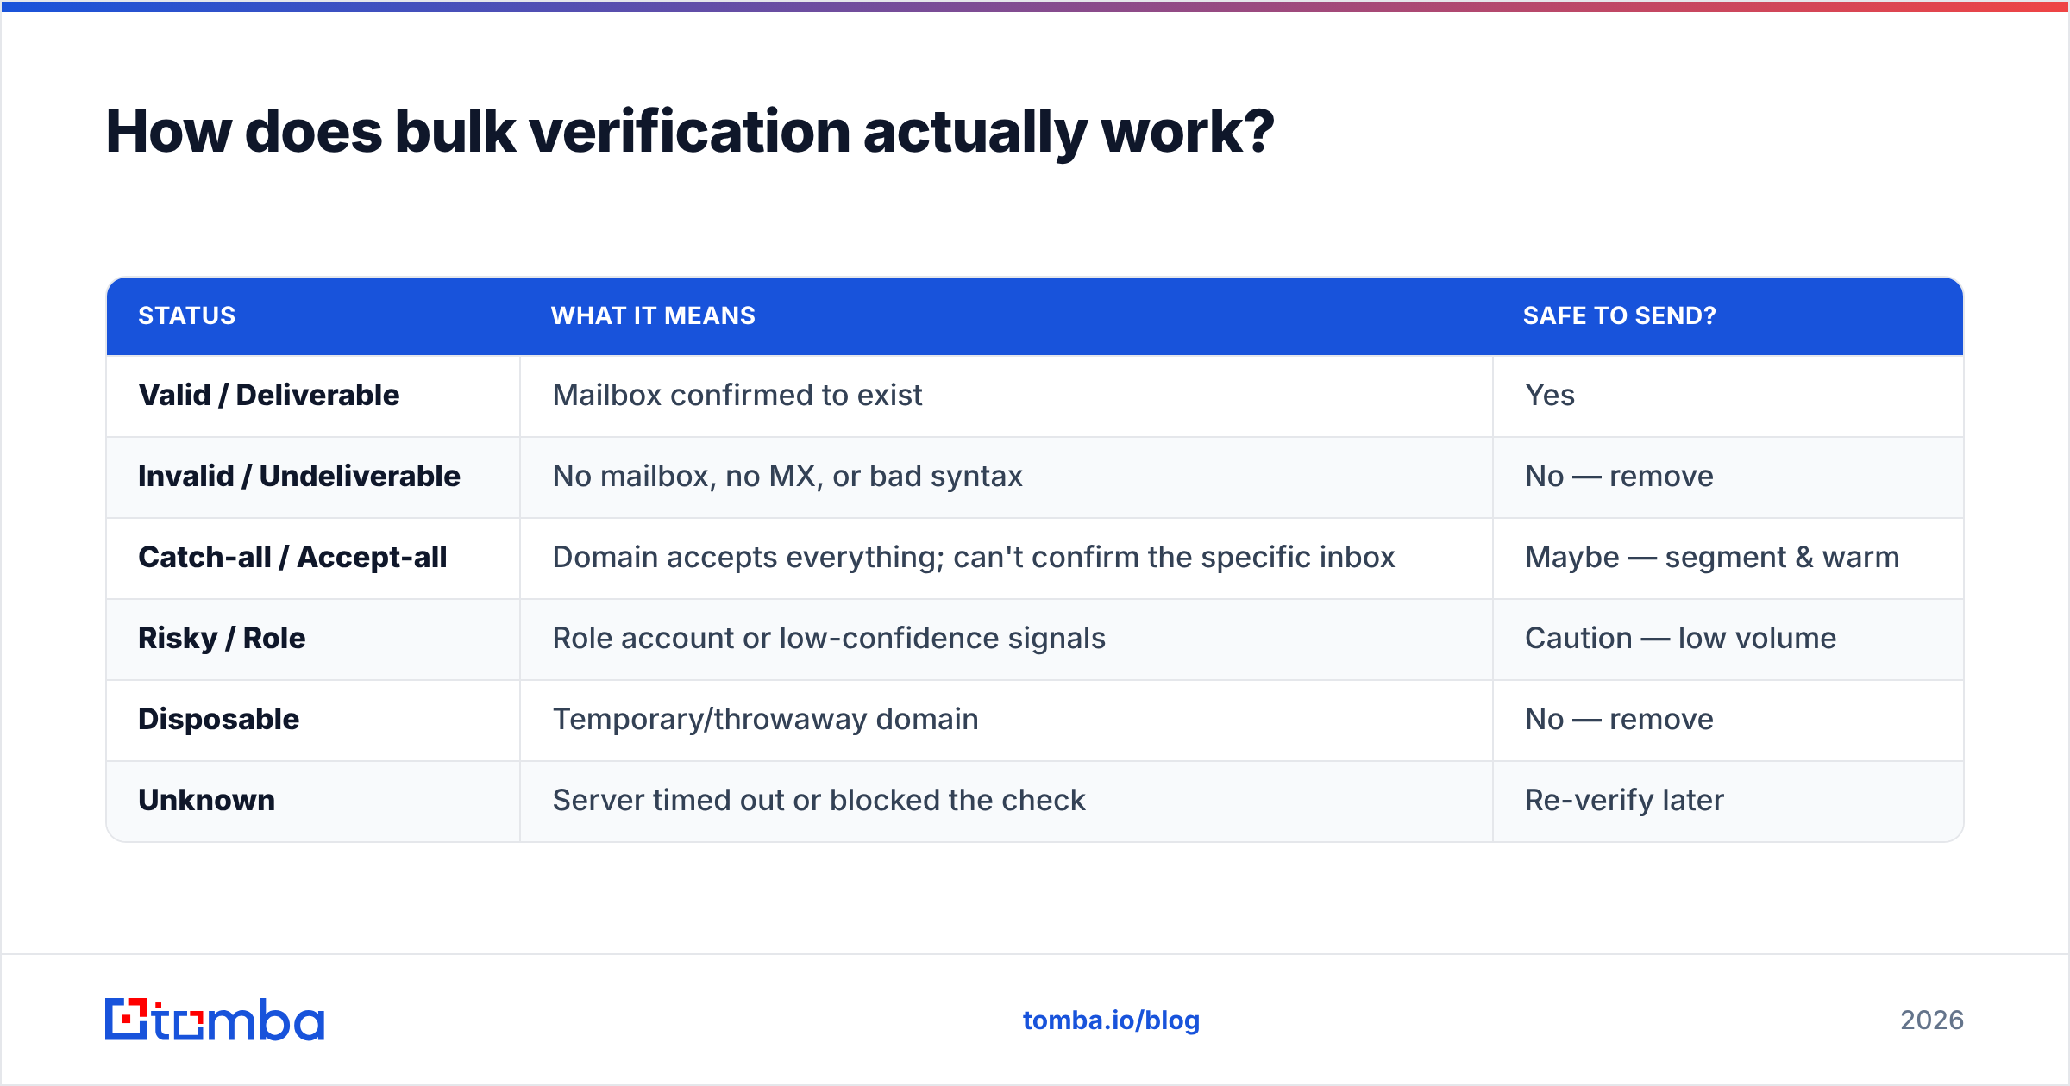Screen dimensions: 2070x1086
Task: Click 'Maybe — segment & warm' cell
Action: click(x=1728, y=558)
